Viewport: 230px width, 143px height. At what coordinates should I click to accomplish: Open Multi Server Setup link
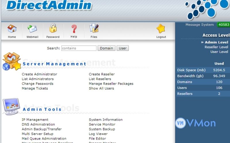[38, 134]
